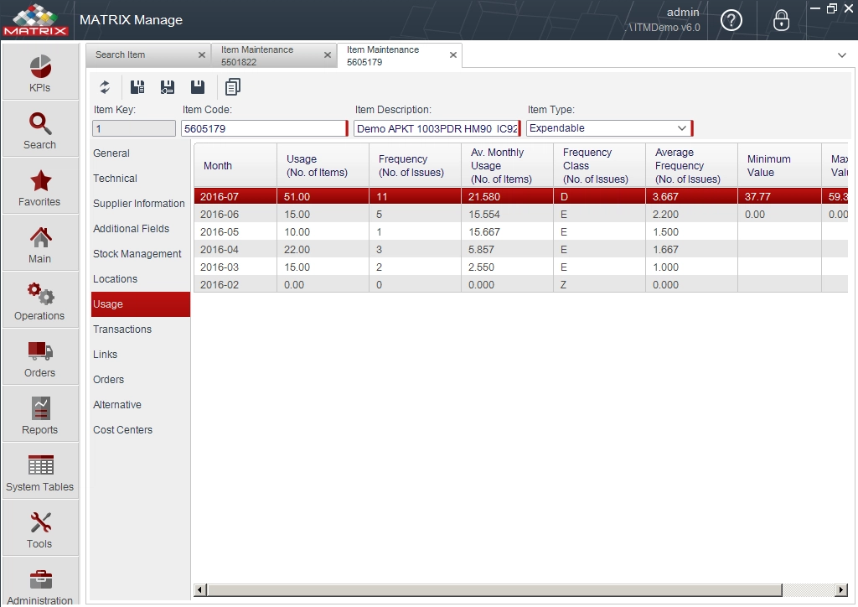Open the KPIs pie chart module

(x=40, y=73)
